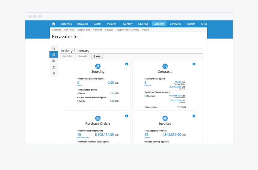Show info for the Invoices card
Image resolution: width=258 pixels, height=170 pixels.
point(194,116)
